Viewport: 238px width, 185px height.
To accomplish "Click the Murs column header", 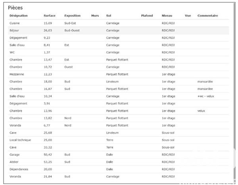I will point(95,16).
